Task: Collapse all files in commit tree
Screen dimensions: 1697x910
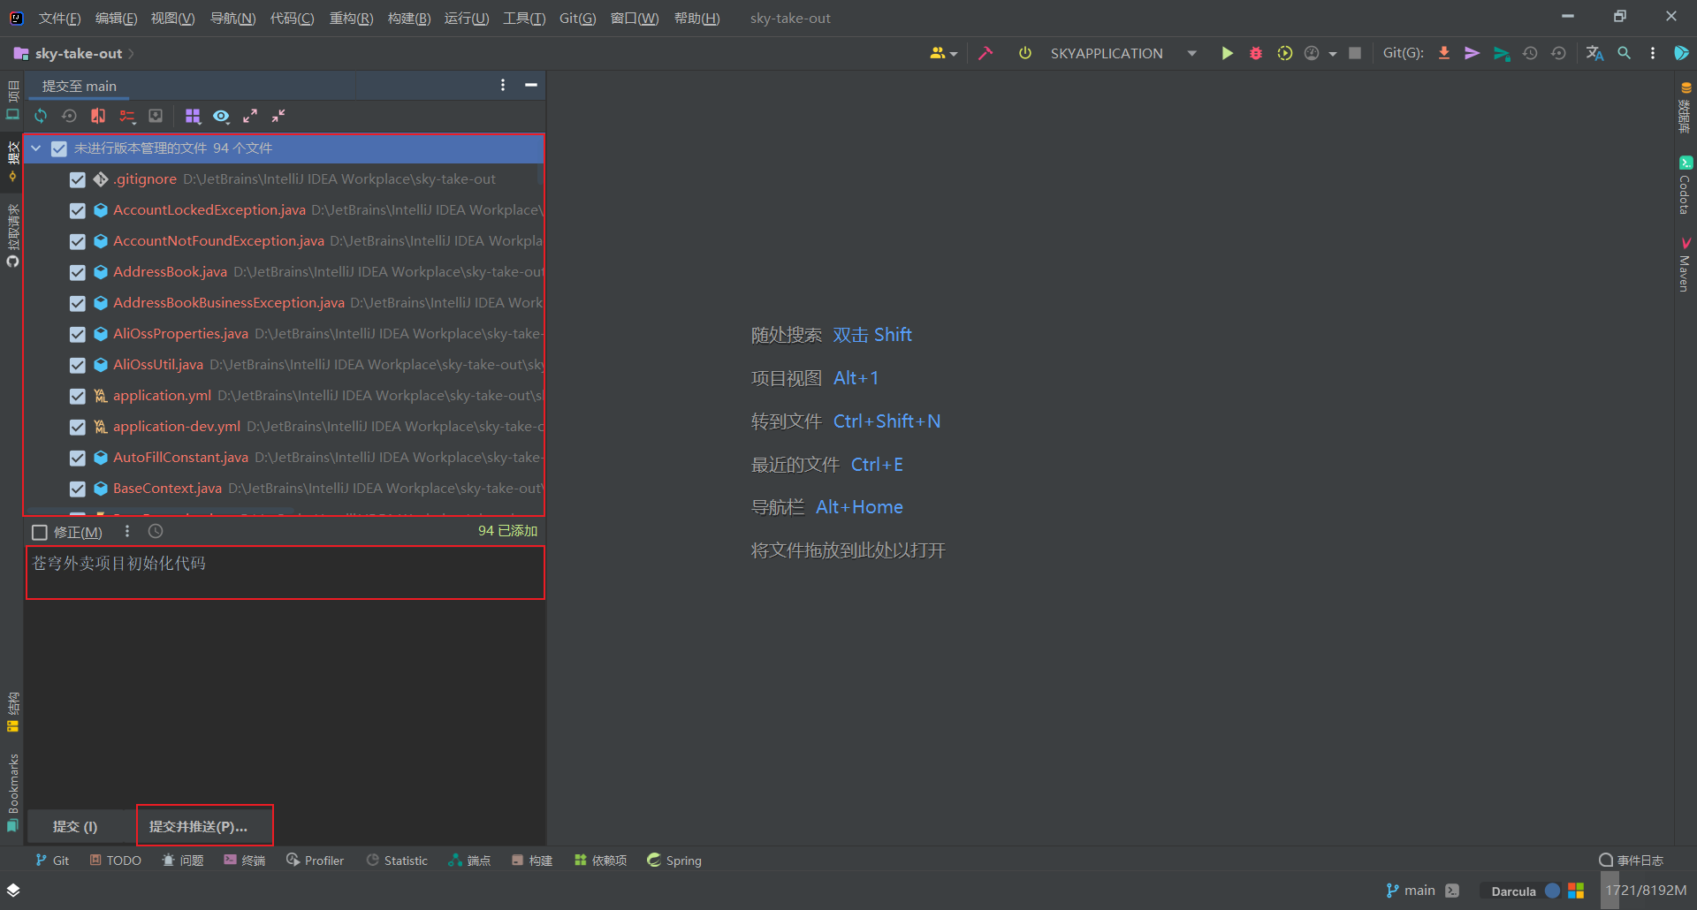Action: click(x=278, y=116)
